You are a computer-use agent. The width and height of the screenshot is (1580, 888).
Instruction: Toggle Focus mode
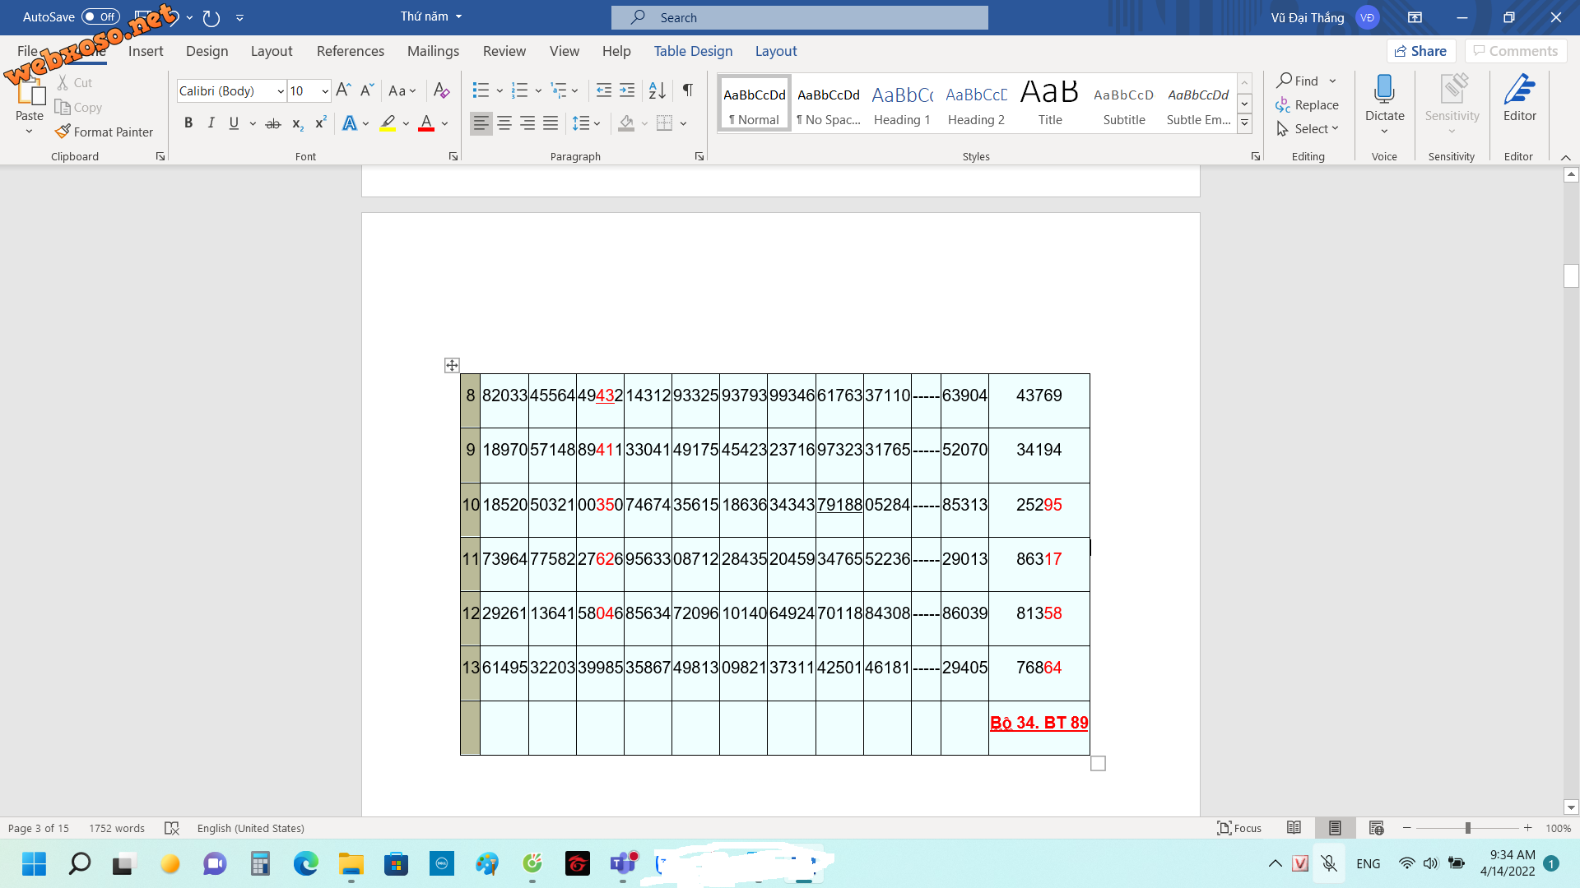click(1239, 828)
